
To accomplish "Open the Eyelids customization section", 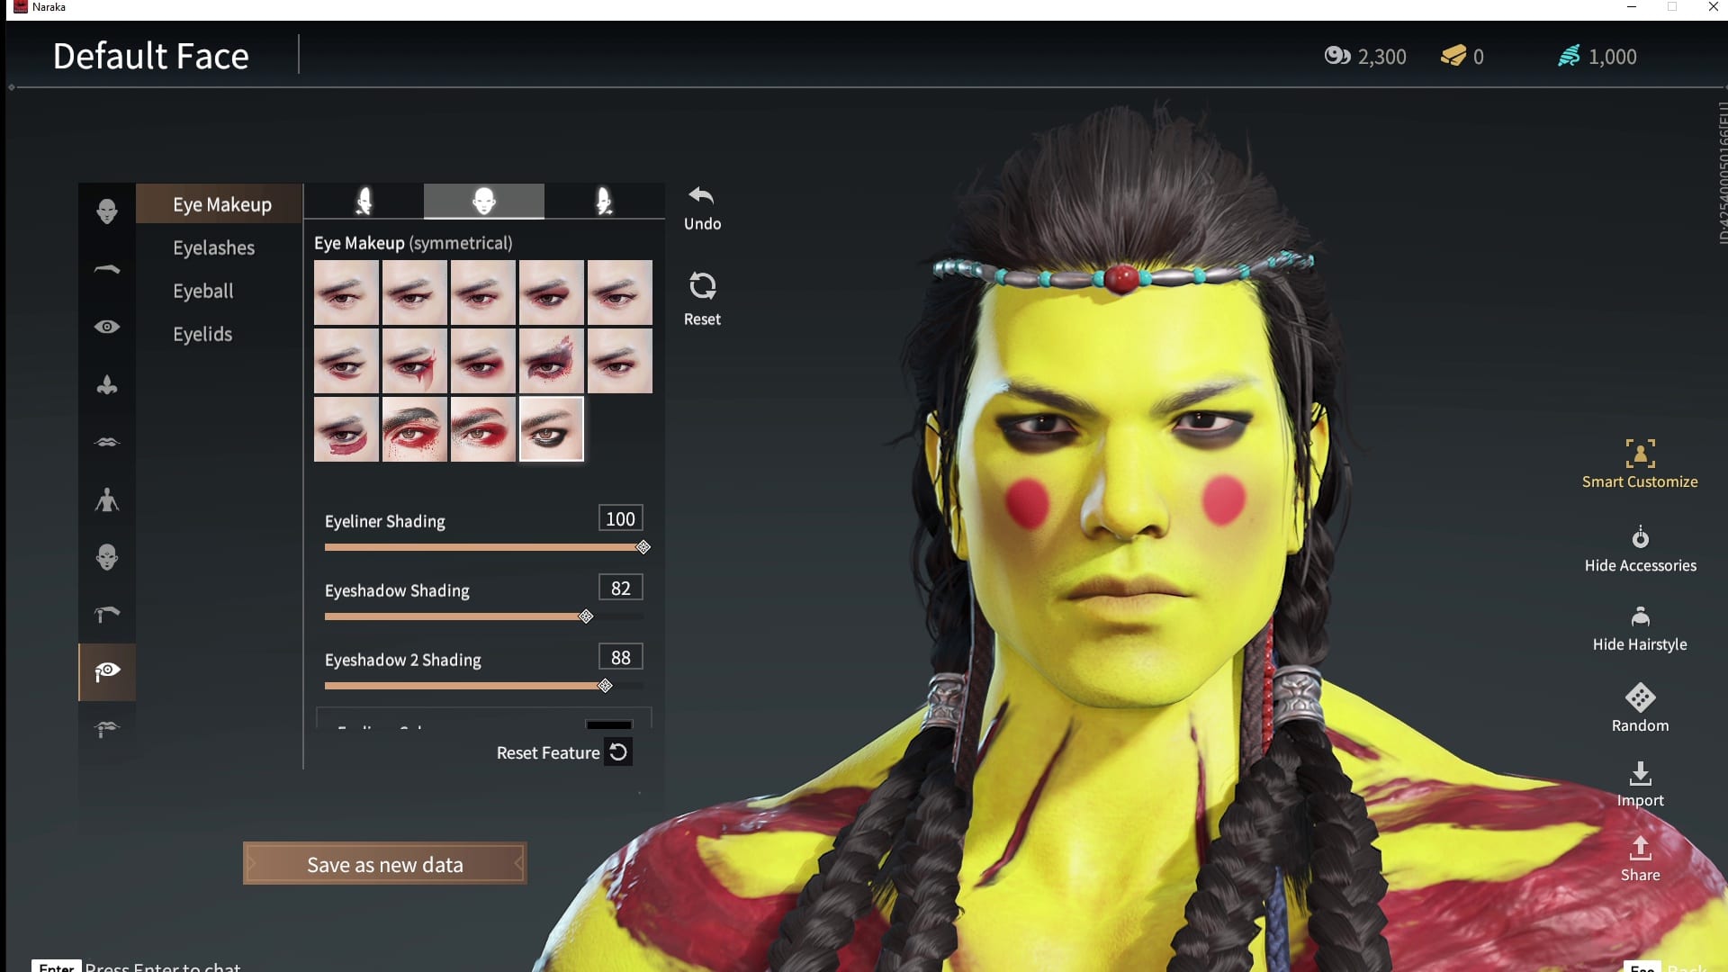I will (202, 334).
